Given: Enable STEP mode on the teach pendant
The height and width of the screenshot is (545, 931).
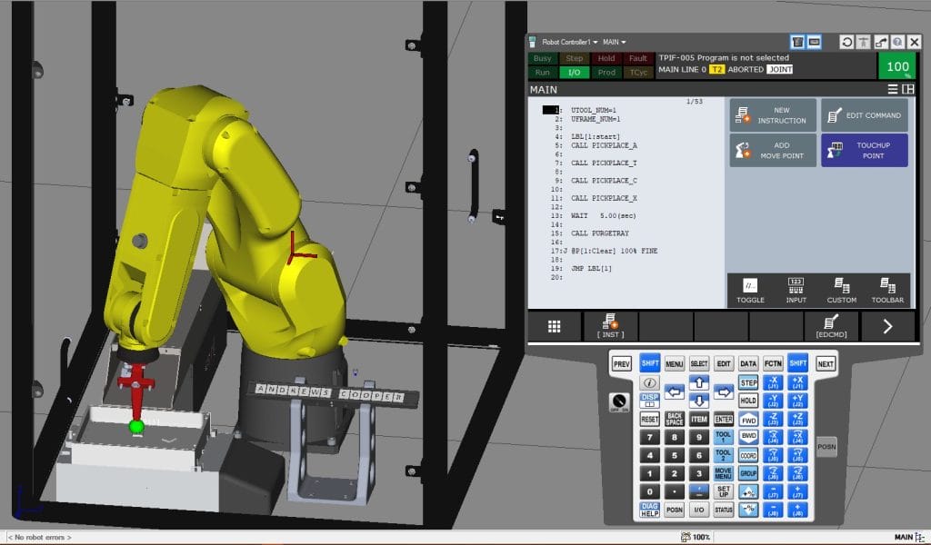Looking at the screenshot, I should pyautogui.click(x=749, y=382).
